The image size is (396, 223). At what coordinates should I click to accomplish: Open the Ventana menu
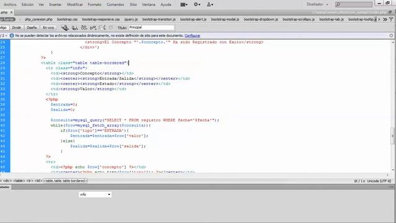148,4
